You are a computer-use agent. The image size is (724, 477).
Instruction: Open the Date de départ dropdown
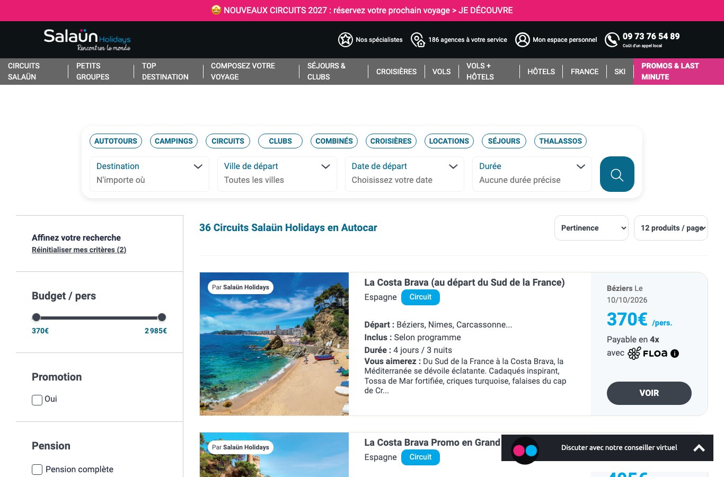[404, 174]
